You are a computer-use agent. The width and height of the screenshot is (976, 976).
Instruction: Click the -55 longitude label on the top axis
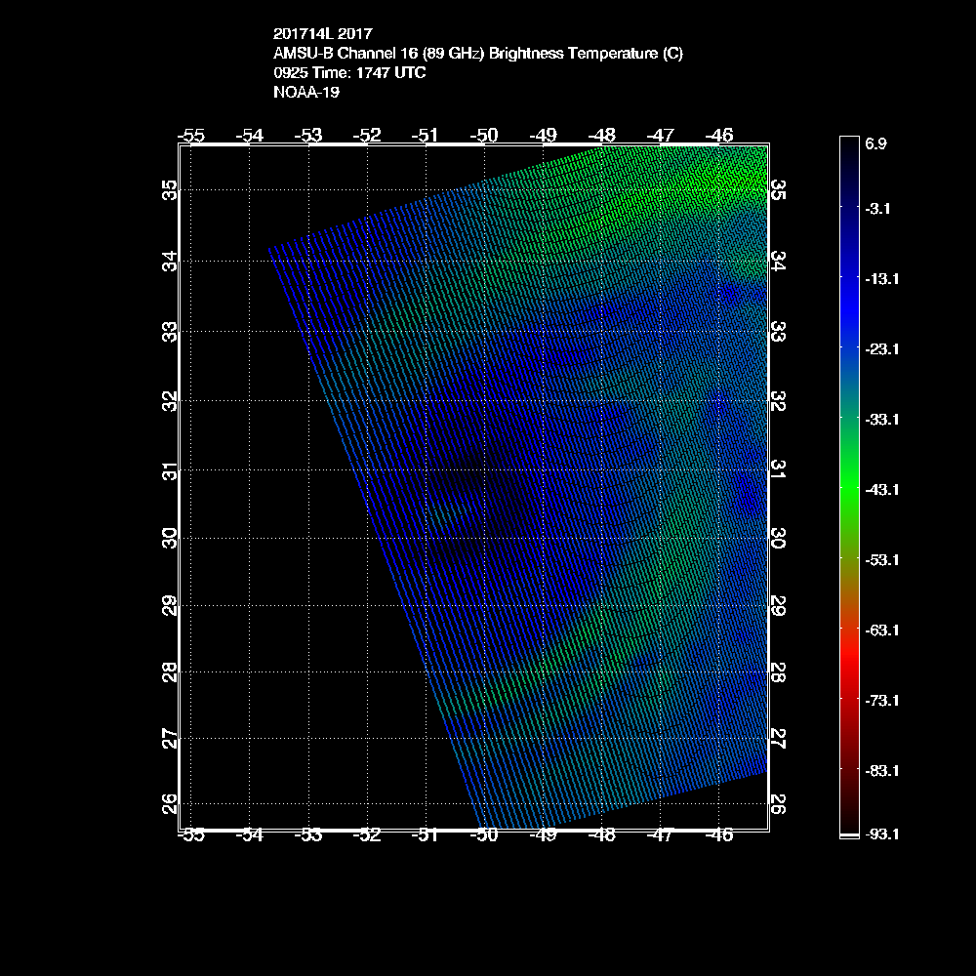[x=191, y=135]
